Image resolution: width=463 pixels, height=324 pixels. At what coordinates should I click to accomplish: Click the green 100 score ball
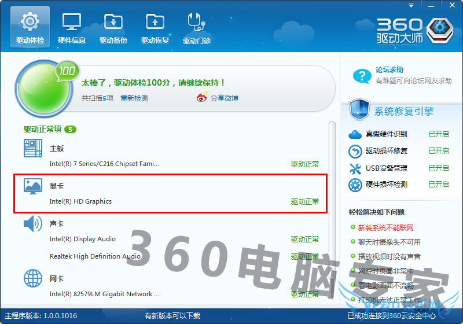point(45,88)
